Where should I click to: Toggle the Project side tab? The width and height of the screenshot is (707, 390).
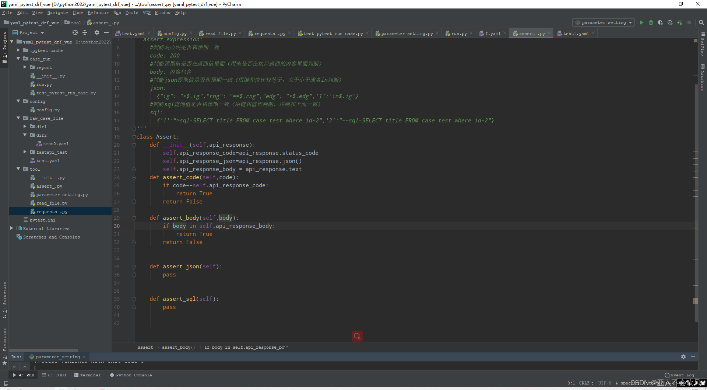point(4,47)
